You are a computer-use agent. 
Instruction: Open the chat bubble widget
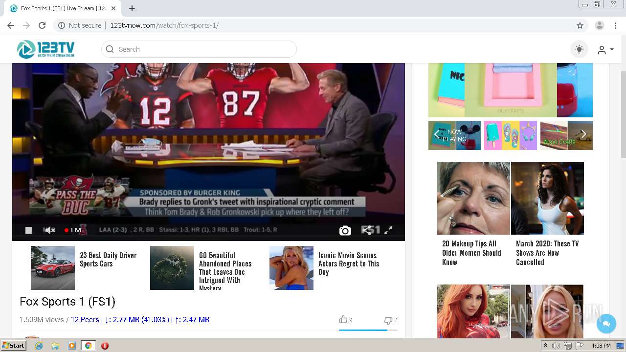click(x=606, y=324)
